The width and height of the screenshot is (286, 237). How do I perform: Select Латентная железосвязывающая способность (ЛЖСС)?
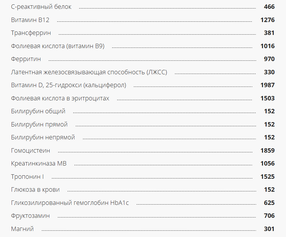point(89,72)
